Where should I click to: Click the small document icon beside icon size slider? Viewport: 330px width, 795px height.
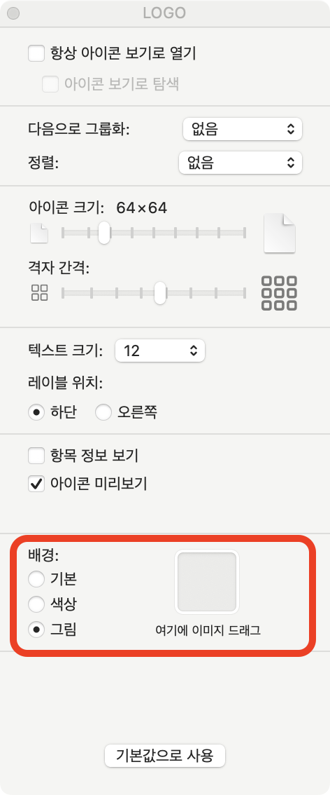[39, 233]
